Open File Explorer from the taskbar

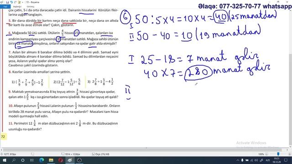pyautogui.click(x=51, y=160)
